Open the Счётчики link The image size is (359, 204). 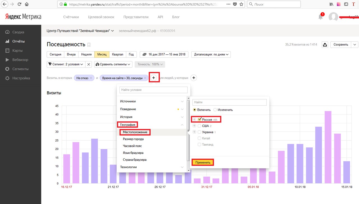[x=71, y=17]
